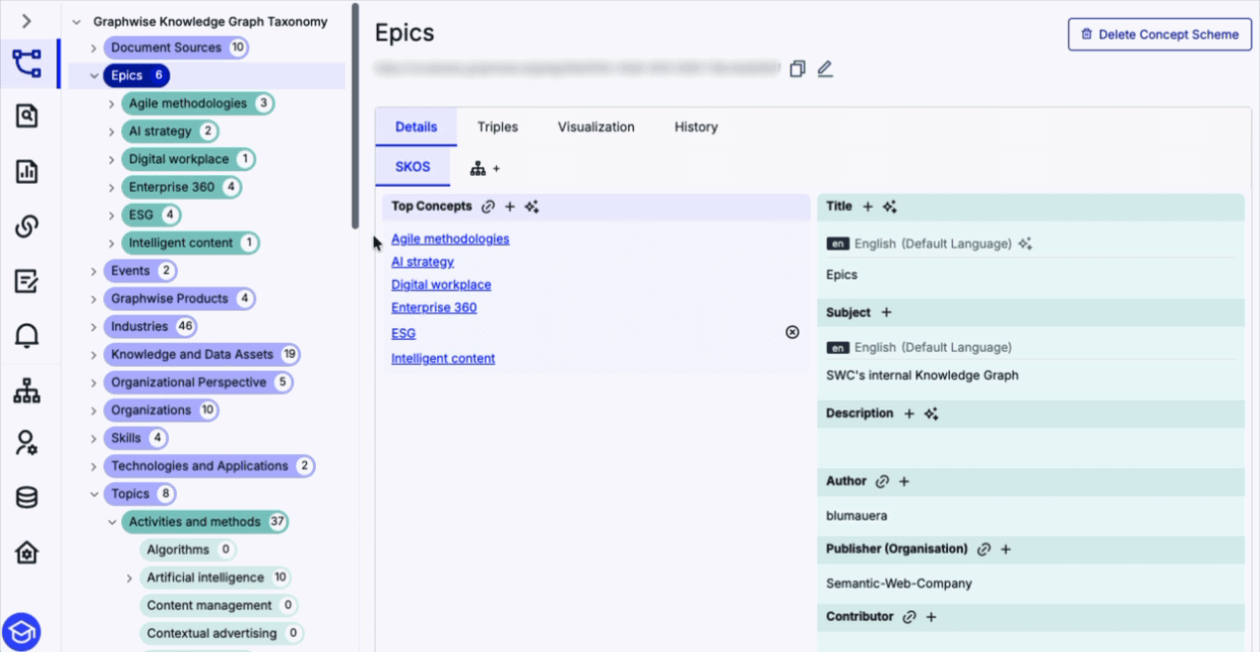Image resolution: width=1260 pixels, height=652 pixels.
Task: Open the database sidebar icon
Action: pos(27,498)
